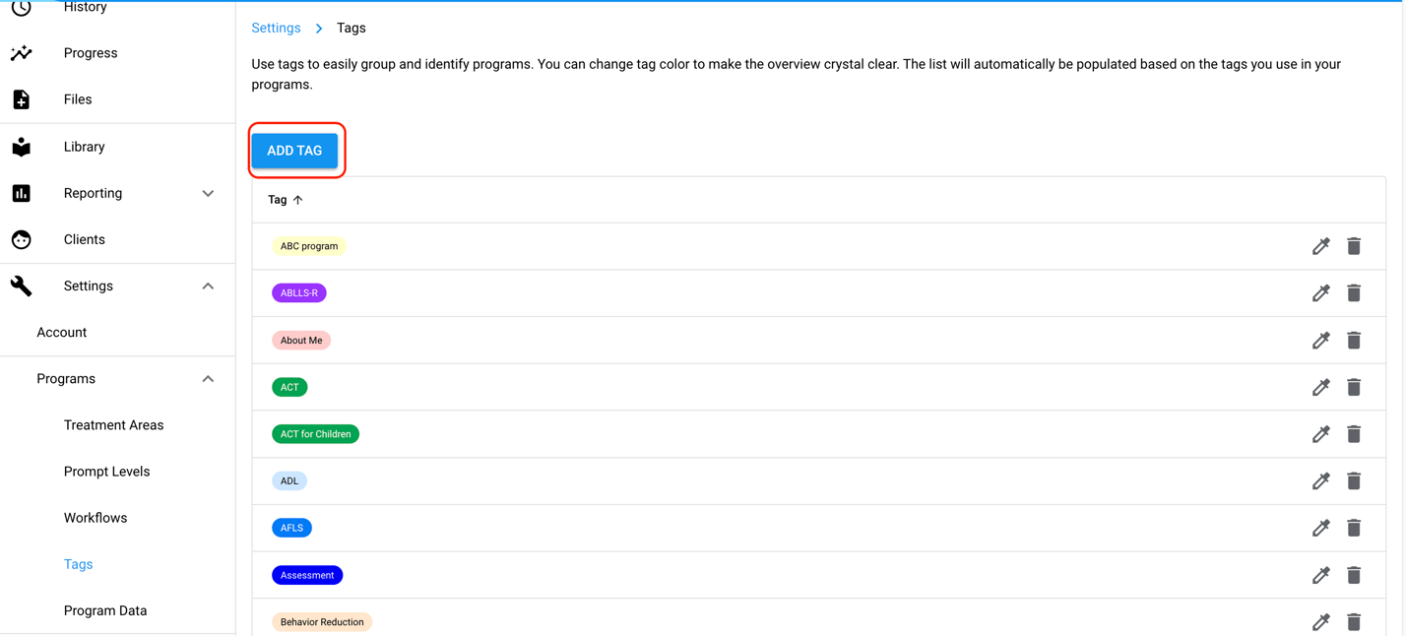
Task: Change color of Assessment tag
Action: pos(1320,575)
